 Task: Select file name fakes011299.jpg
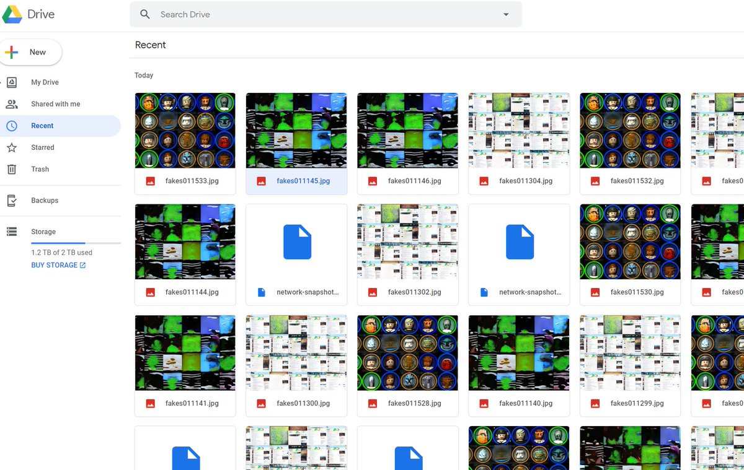click(x=637, y=403)
